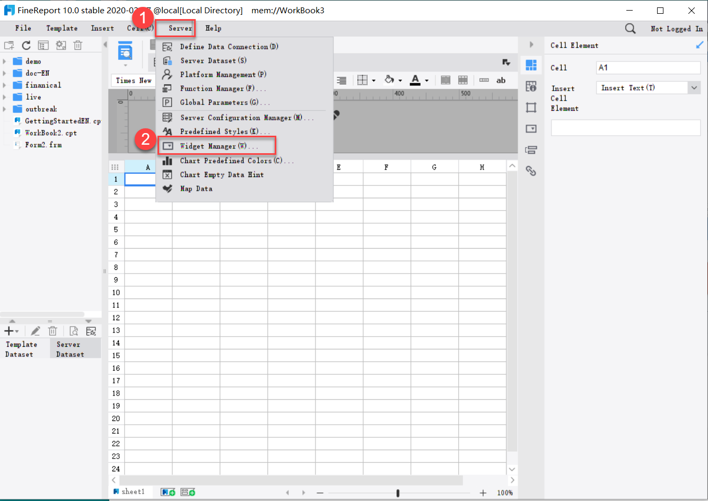This screenshot has width=708, height=501.
Task: Open WorkBook2.cpt from the directory panel
Action: (x=49, y=133)
